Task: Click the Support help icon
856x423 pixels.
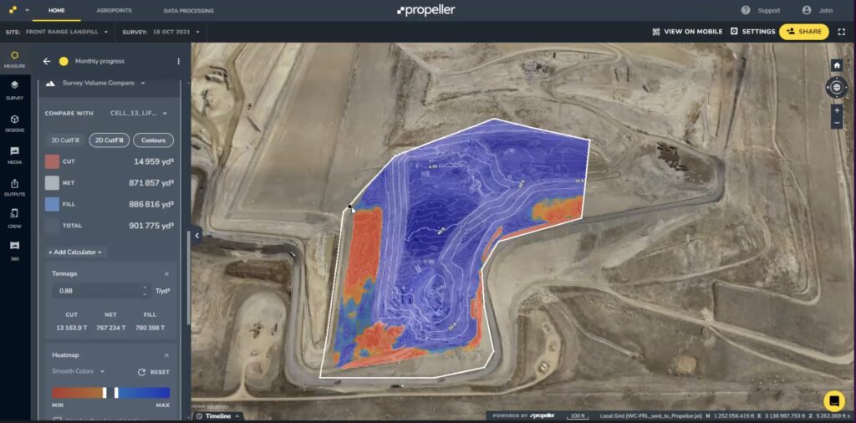Action: pos(746,10)
